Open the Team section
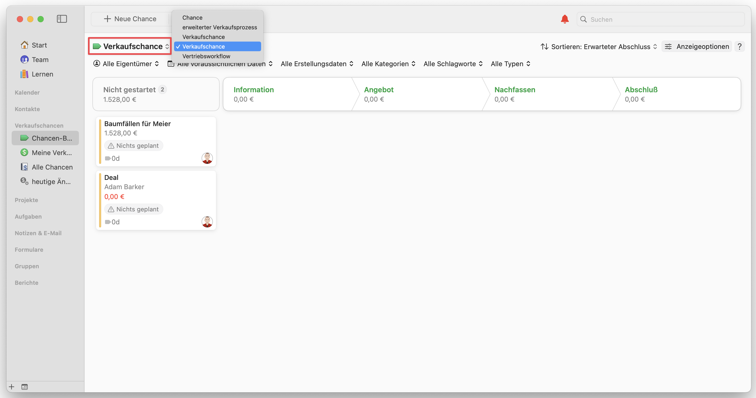Image resolution: width=756 pixels, height=398 pixels. pos(40,59)
